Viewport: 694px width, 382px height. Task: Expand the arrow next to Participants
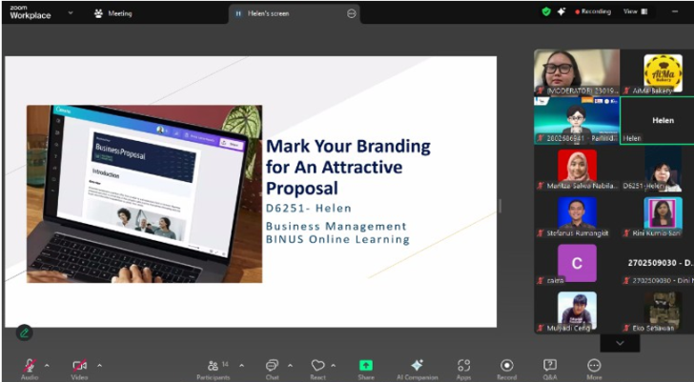click(x=241, y=365)
